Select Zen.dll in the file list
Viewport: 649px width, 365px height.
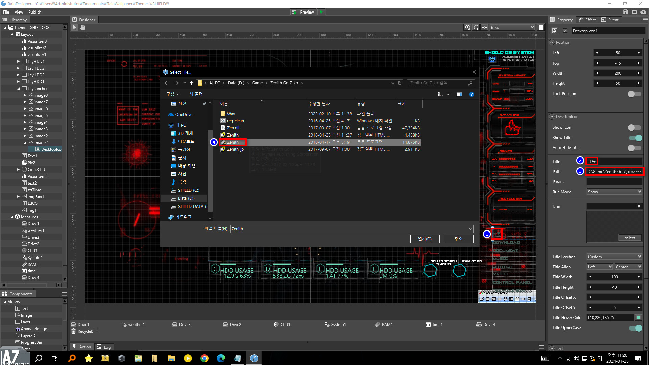[x=233, y=128]
